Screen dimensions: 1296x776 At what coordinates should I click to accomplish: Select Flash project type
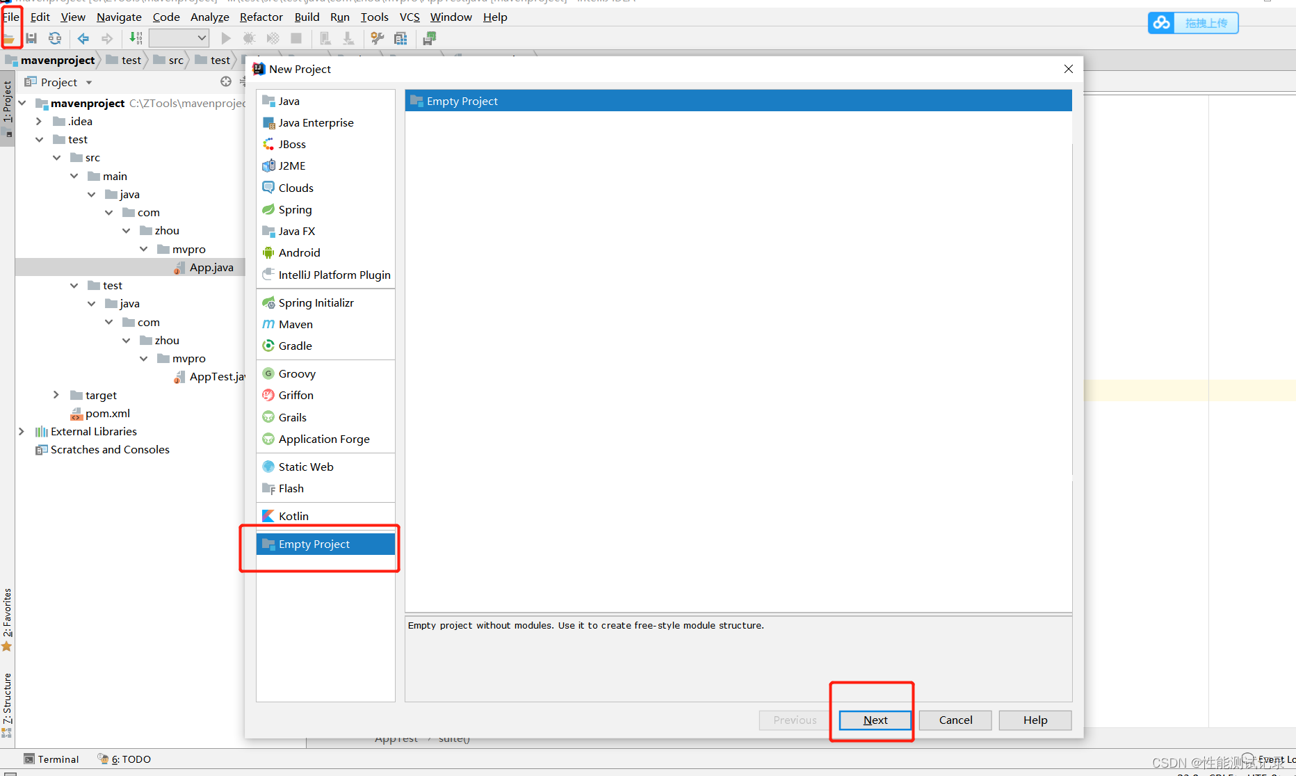(x=325, y=489)
